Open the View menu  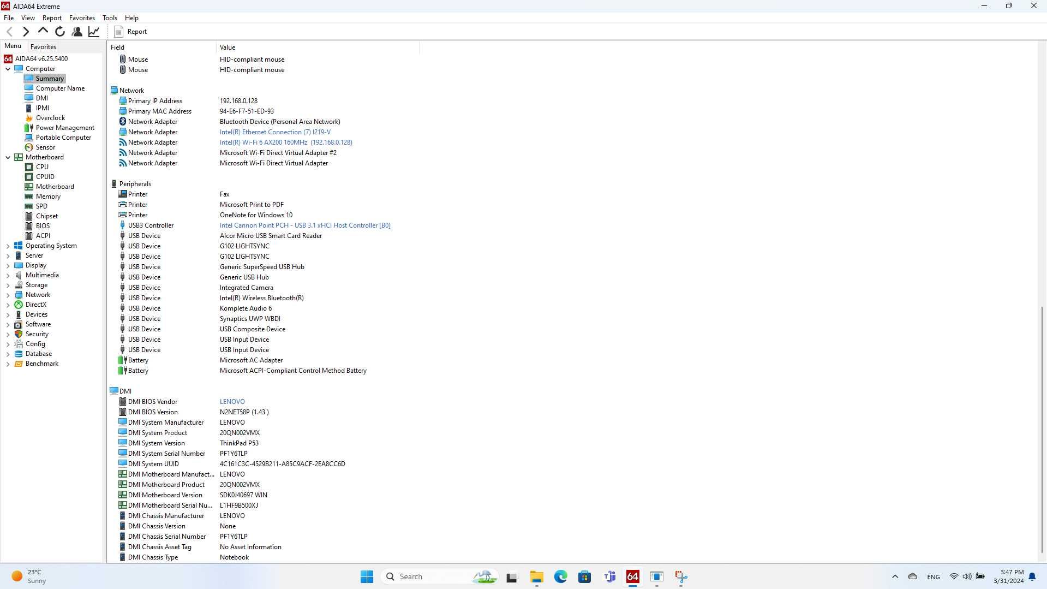[28, 18]
